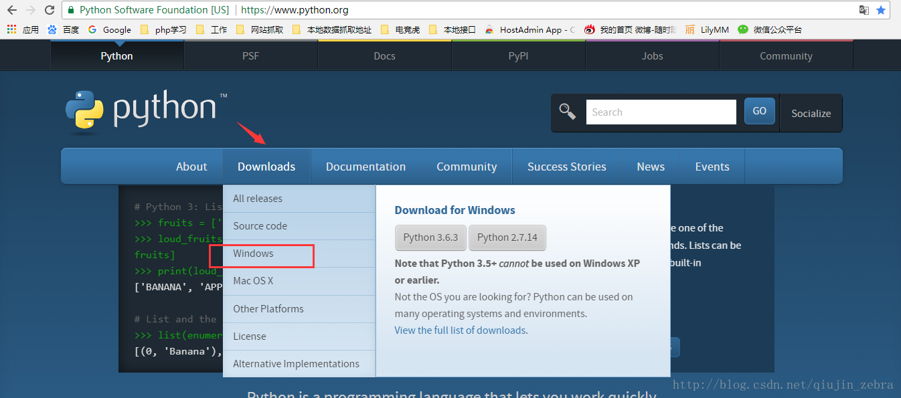Viewport: 901px width, 398px height.
Task: Select the Docs top tab
Action: tap(384, 56)
